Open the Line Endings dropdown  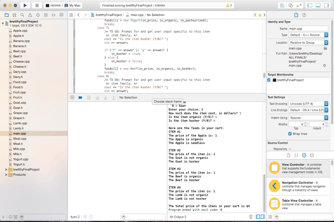[308, 110]
